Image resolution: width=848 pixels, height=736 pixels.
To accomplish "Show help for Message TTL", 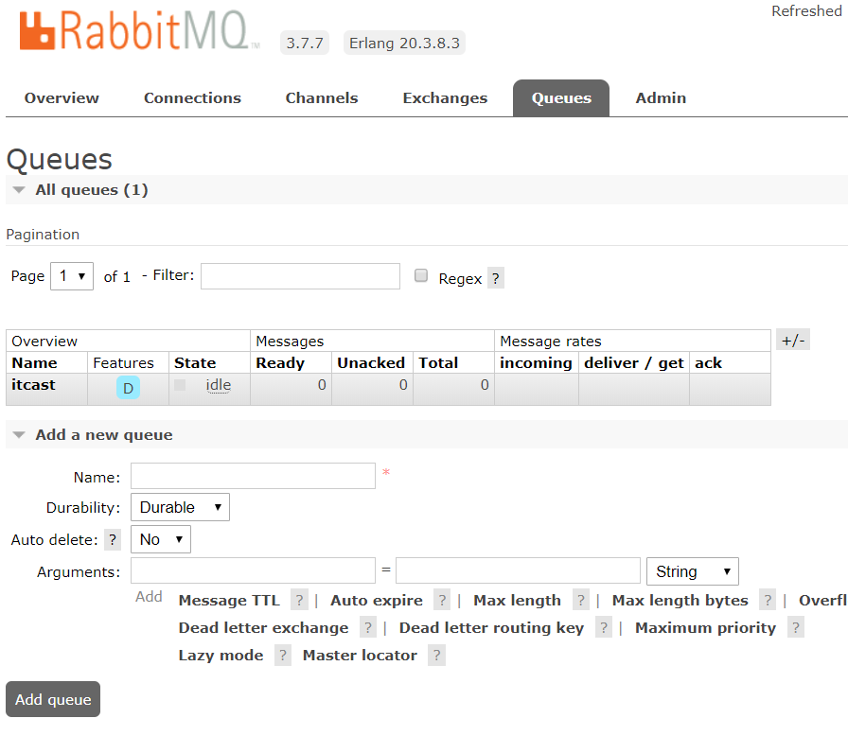I will [x=299, y=600].
